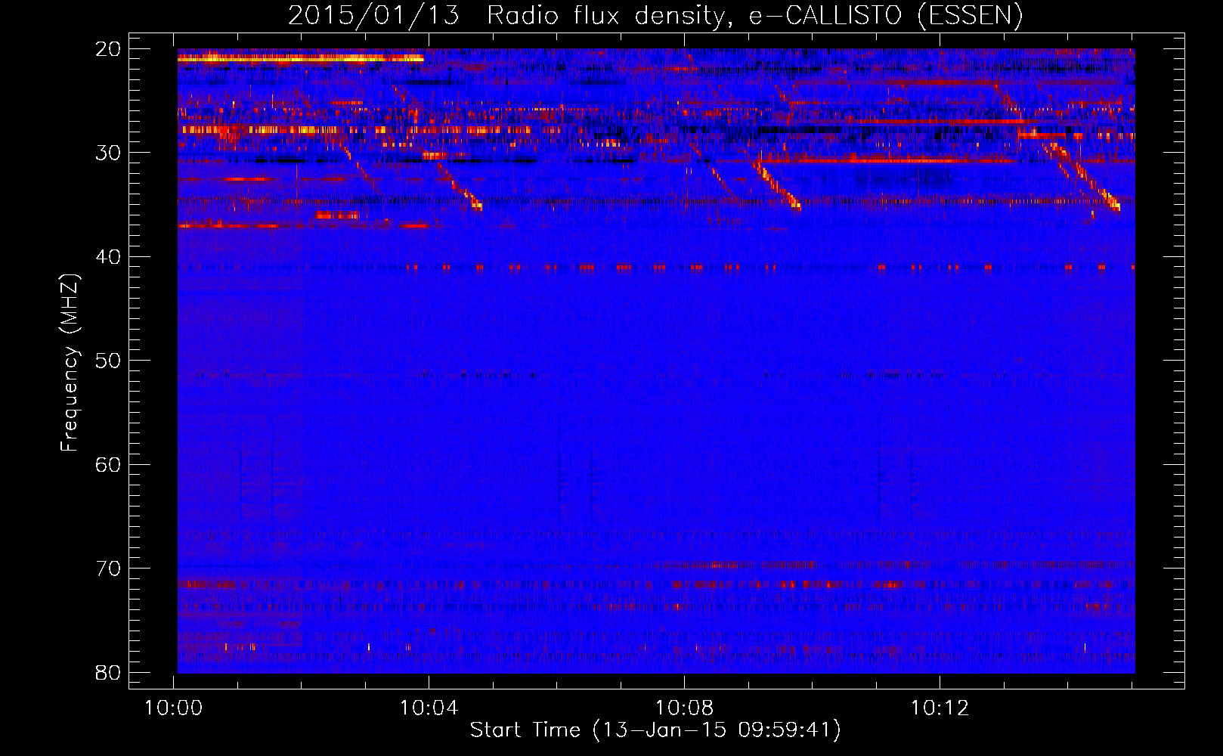
Task: Click the '10:04' time tick label
Action: coord(429,708)
